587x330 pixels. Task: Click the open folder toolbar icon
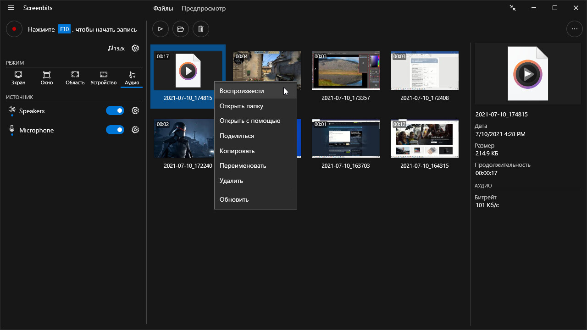181,29
